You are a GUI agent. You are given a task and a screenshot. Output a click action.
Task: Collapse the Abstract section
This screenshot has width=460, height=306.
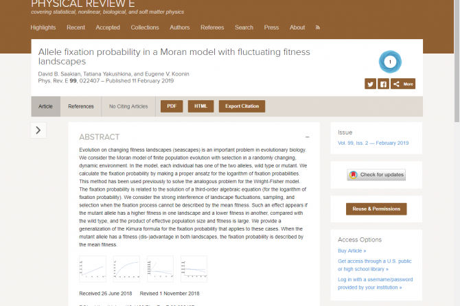tap(307, 137)
